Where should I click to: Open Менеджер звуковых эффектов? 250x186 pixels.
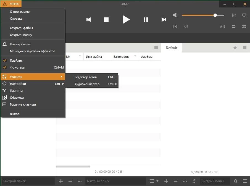click(x=33, y=51)
